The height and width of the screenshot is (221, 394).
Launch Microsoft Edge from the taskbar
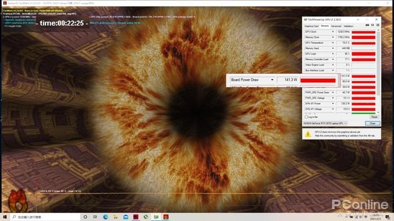point(106,217)
